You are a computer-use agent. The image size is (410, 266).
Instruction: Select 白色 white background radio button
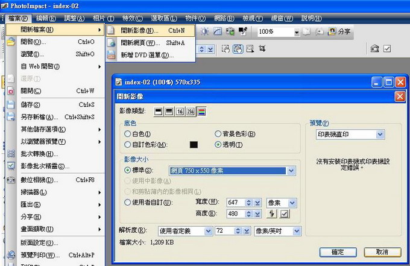click(x=127, y=134)
